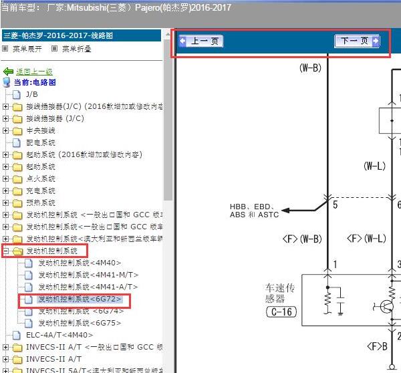401x373 pixels.
Task: Click the 菜单展开 list icon
Action: click(x=5, y=48)
